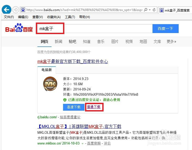Click 已通过百度安全认证，请放心使用 text

[94, 100]
